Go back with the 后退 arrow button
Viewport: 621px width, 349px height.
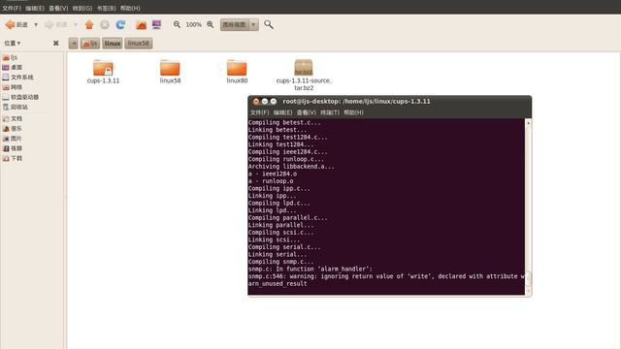coord(16,24)
